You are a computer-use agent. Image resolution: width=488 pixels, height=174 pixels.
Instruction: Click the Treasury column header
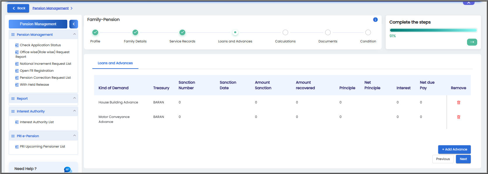pos(161,88)
